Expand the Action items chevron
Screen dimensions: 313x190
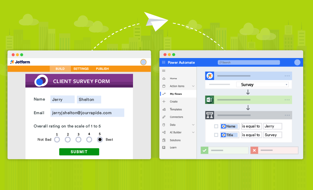pos(193,86)
